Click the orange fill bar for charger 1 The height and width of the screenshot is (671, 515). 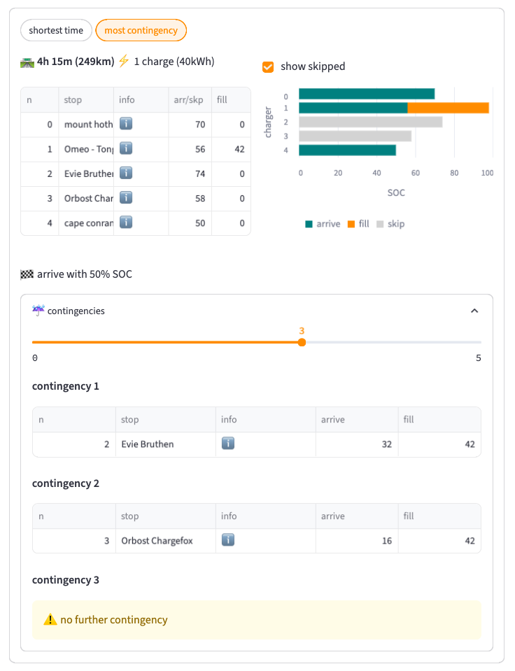pos(448,108)
